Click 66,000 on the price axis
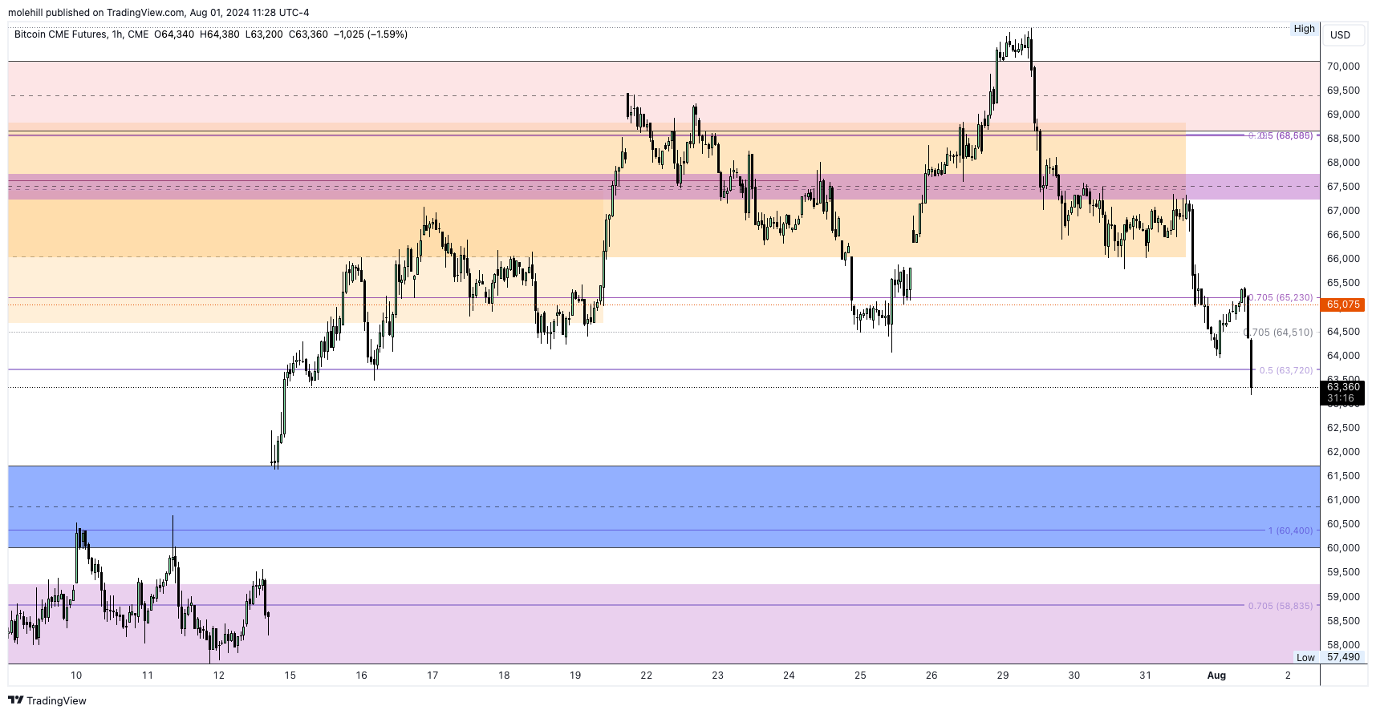Image resolution: width=1376 pixels, height=714 pixels. 1343,259
